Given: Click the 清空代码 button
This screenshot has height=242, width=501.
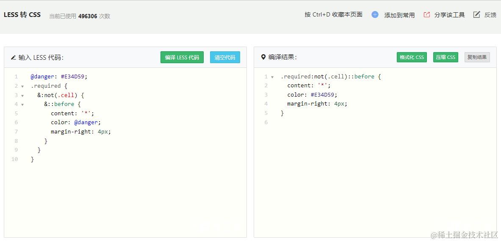Looking at the screenshot, I should [225, 57].
